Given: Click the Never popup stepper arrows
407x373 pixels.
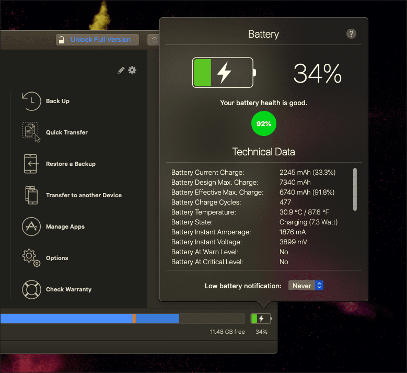Looking at the screenshot, I should tap(319, 286).
